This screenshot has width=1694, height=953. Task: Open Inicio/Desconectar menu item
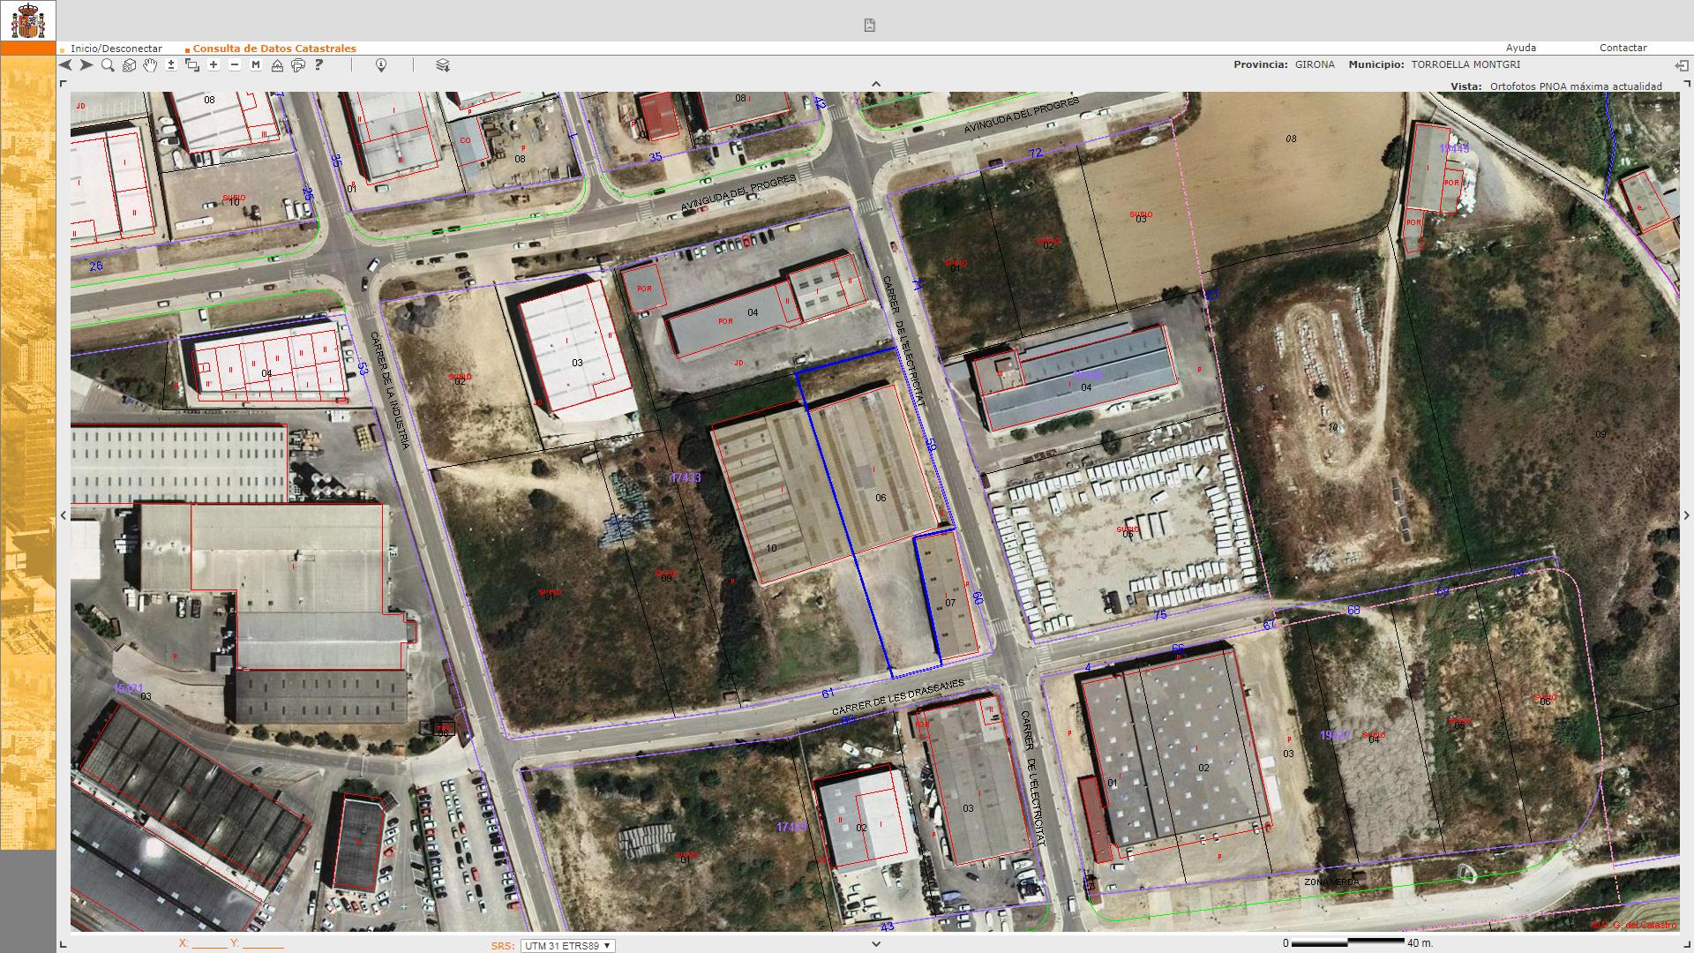pyautogui.click(x=116, y=49)
